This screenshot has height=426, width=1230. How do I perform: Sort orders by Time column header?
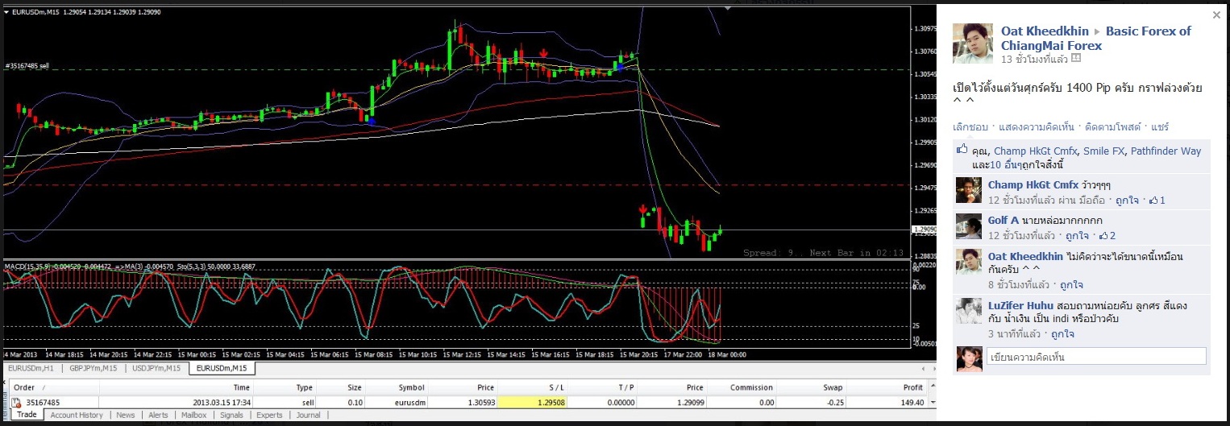177,387
